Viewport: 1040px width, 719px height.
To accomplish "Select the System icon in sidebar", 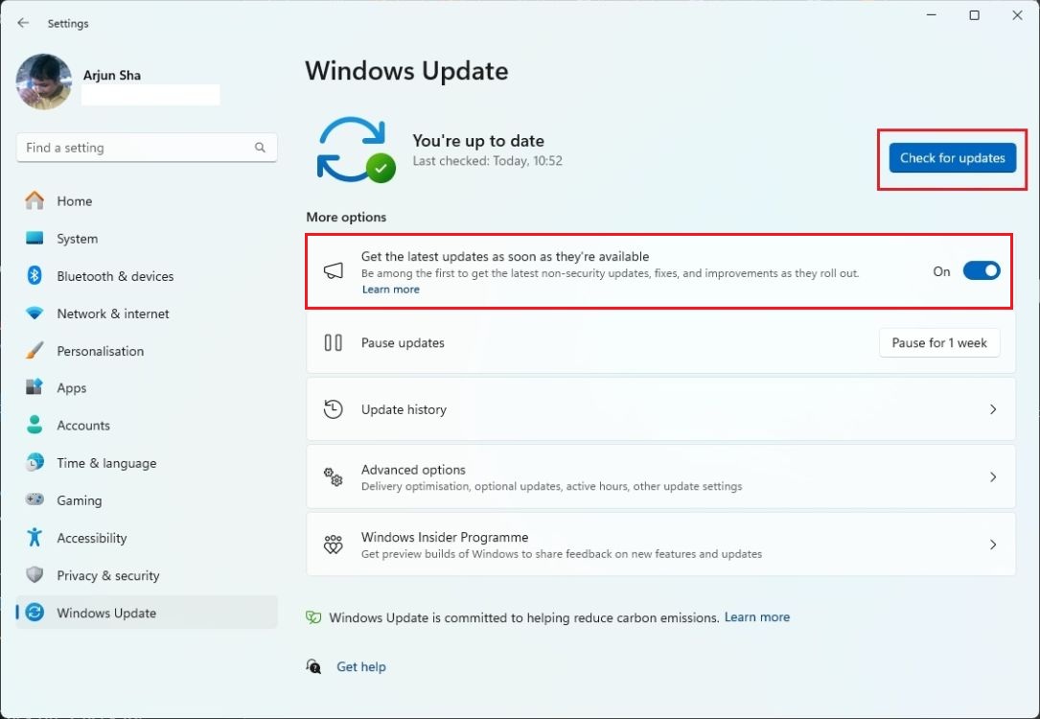I will 34,238.
